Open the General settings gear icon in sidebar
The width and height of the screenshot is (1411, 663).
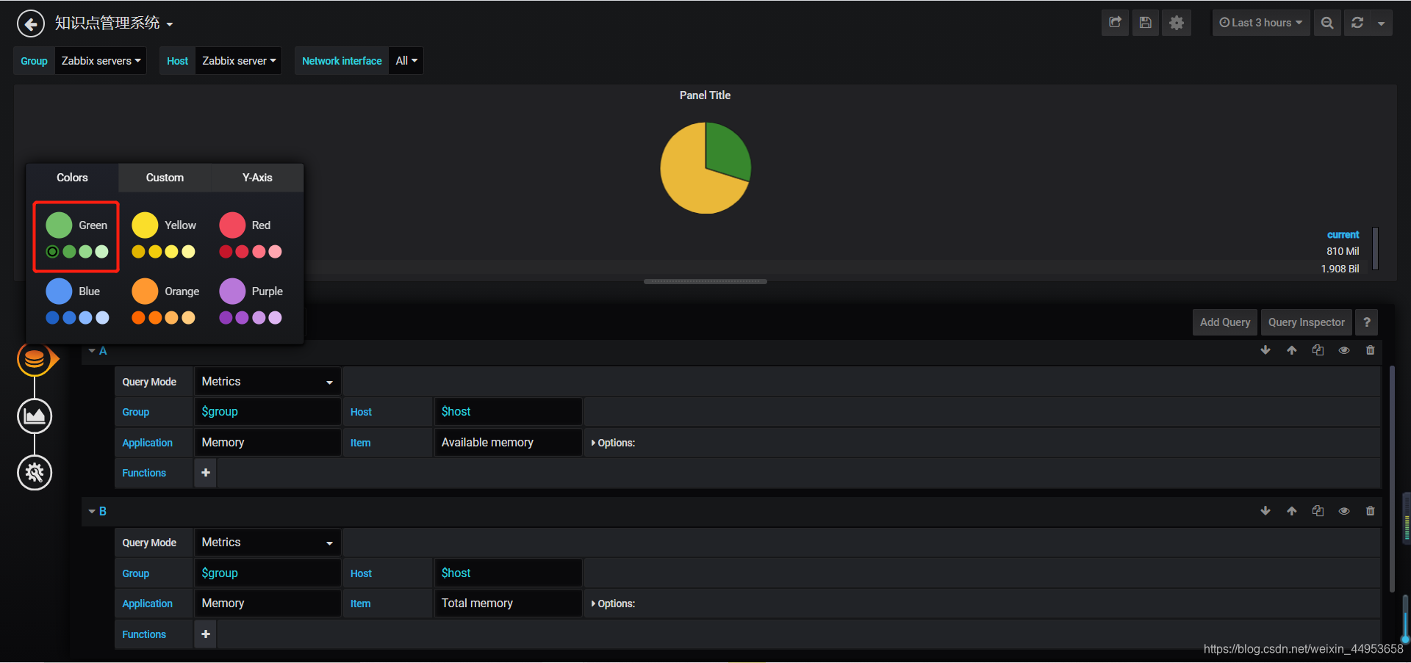pos(35,473)
